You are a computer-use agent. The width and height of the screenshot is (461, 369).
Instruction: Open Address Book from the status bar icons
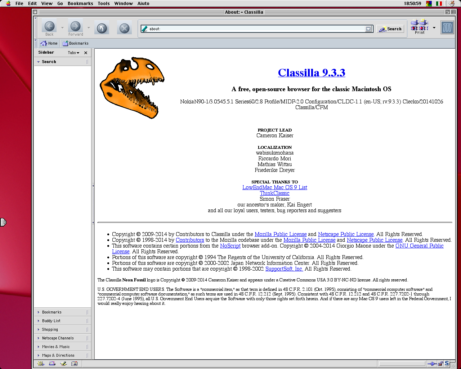(x=74, y=364)
